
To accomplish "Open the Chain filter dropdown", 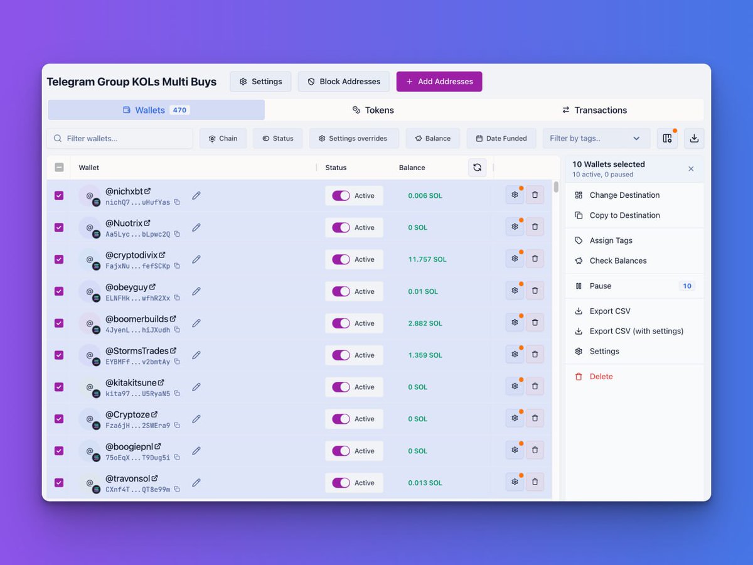I will [x=223, y=139].
